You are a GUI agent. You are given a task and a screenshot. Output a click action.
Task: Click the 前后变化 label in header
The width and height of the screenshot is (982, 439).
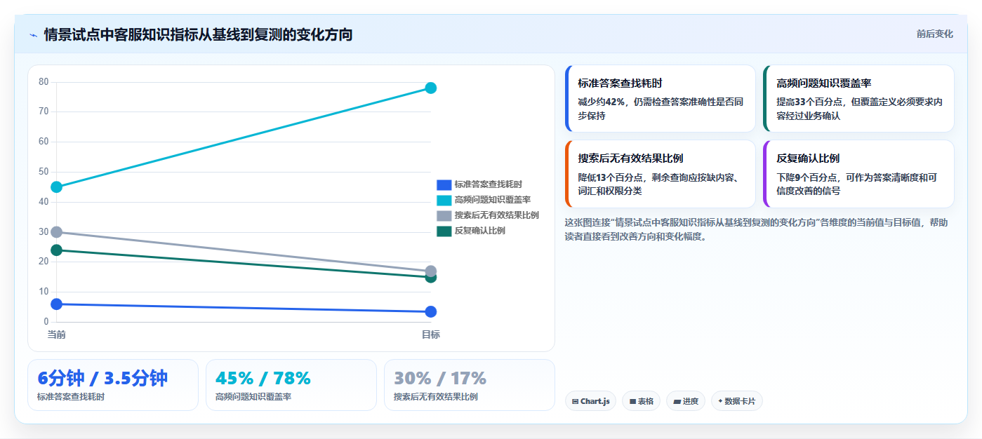click(x=934, y=34)
